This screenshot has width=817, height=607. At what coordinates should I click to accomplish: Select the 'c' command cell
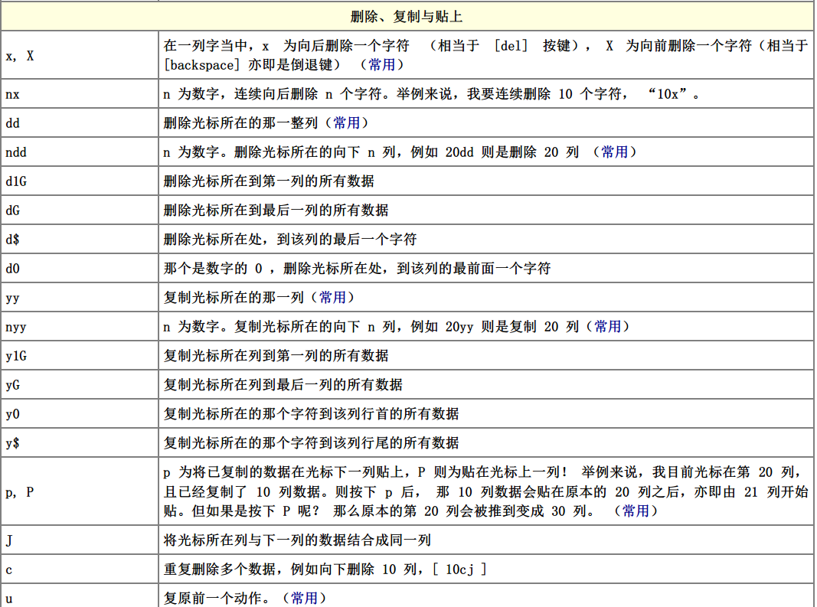pos(80,569)
